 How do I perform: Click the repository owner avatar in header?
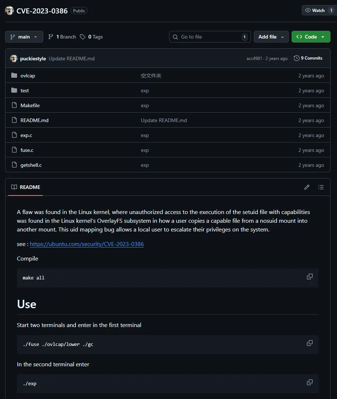click(x=9, y=11)
